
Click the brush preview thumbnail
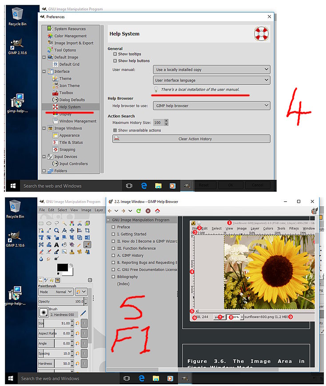tap(44, 312)
